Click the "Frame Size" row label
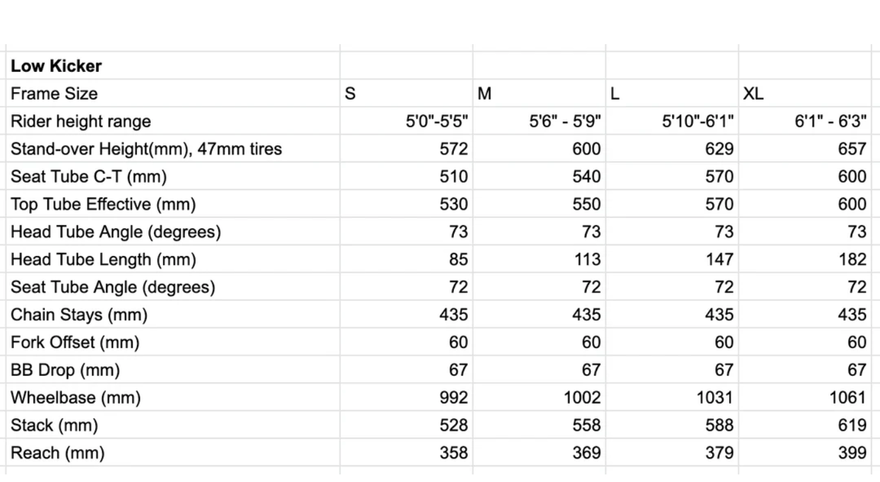Viewport: 880px width, 482px height. coord(54,94)
